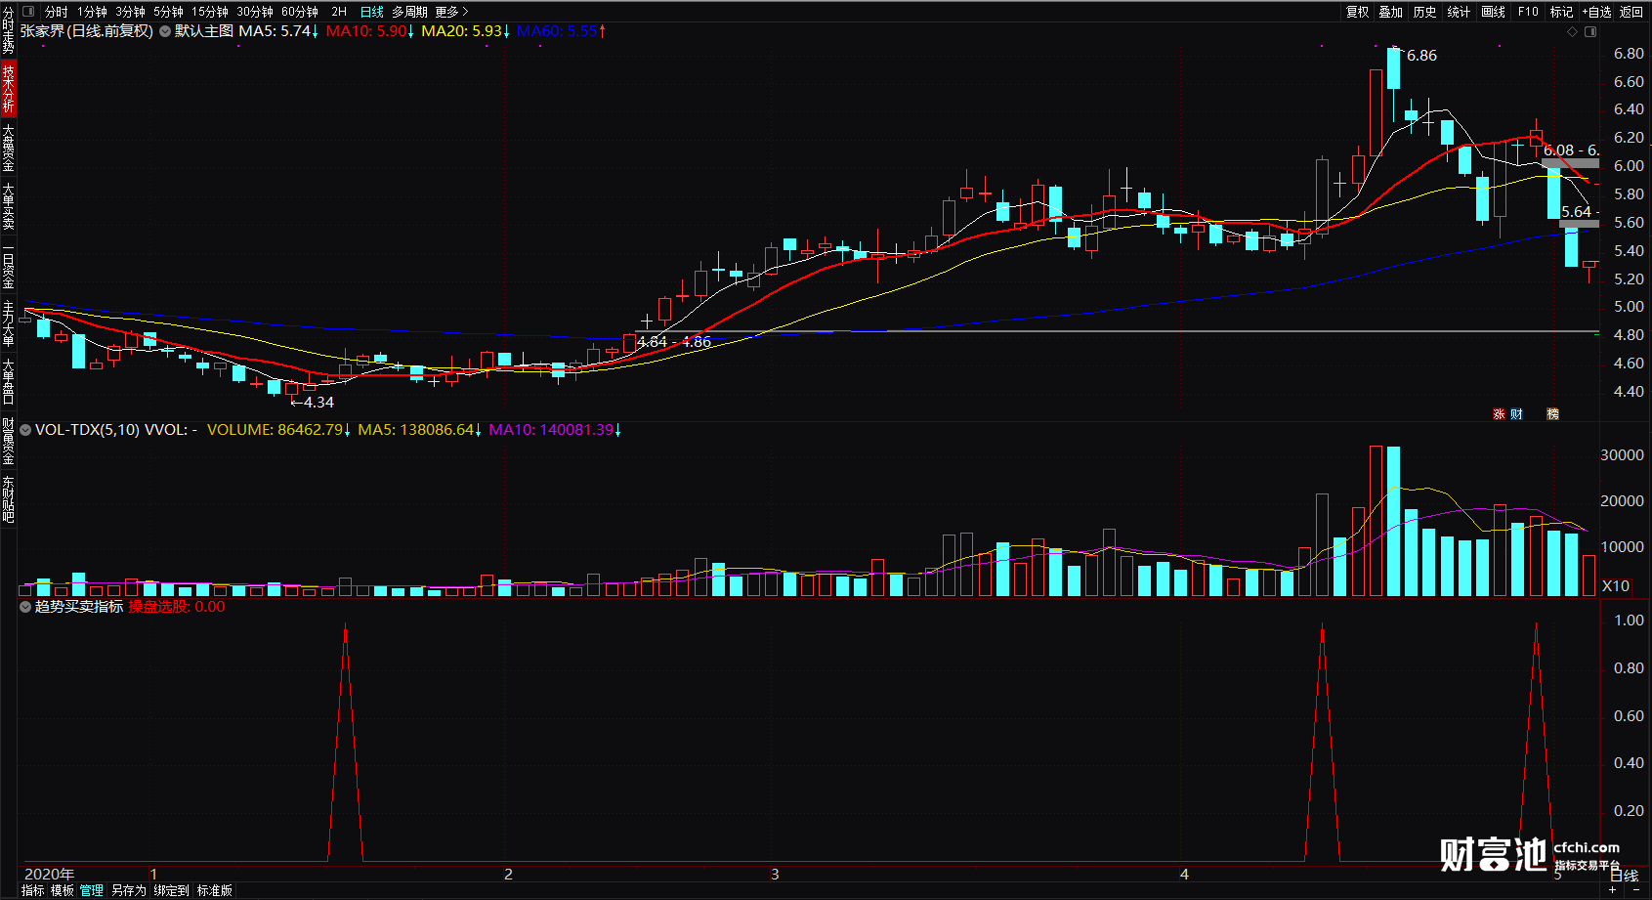Click the 4.84 - 4.86 gap label
The image size is (1652, 900).
674,342
